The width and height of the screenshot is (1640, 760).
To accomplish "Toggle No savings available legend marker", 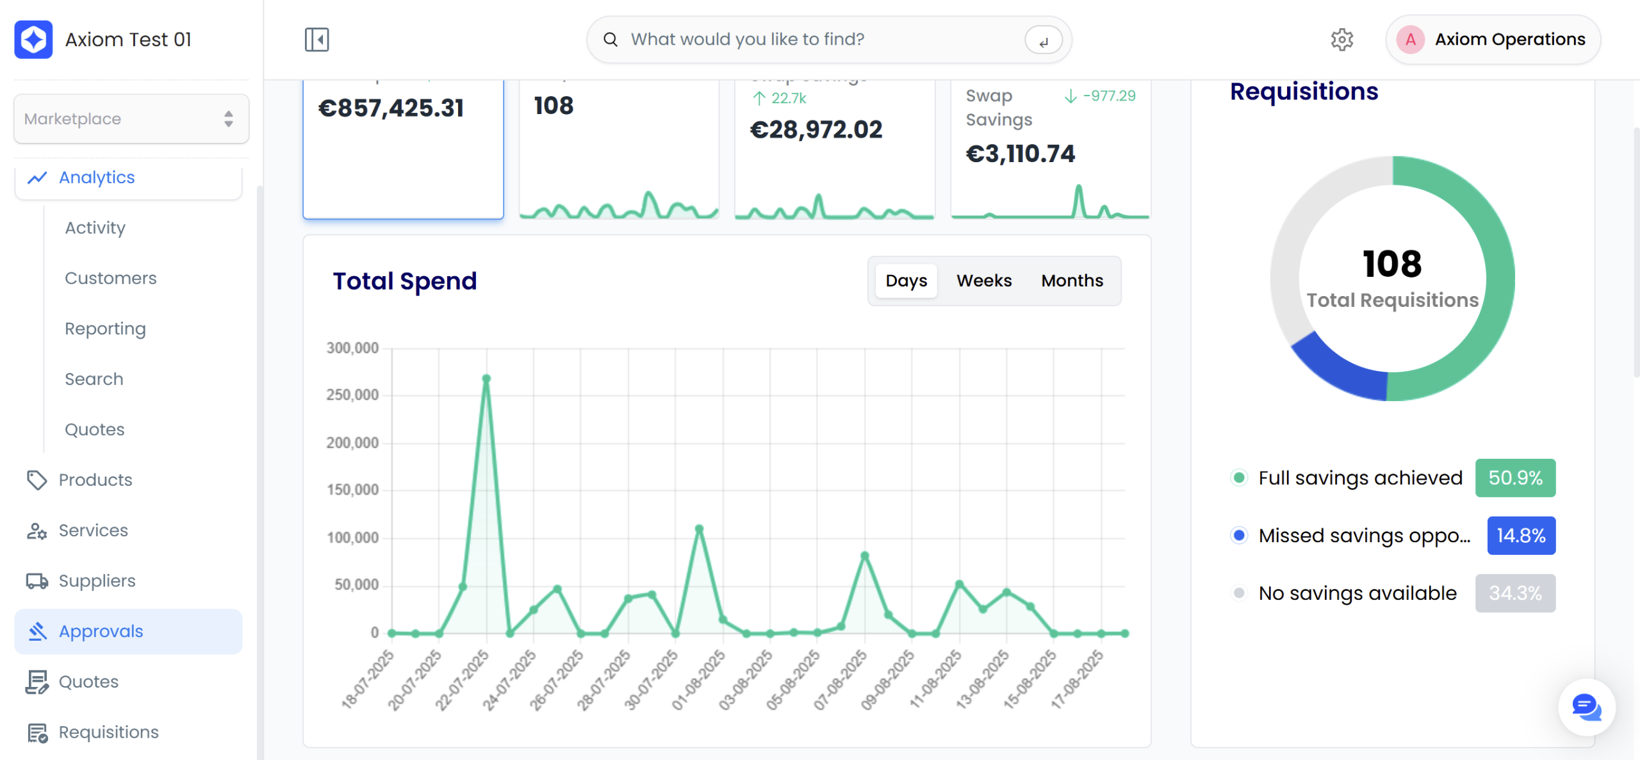I will tap(1239, 593).
